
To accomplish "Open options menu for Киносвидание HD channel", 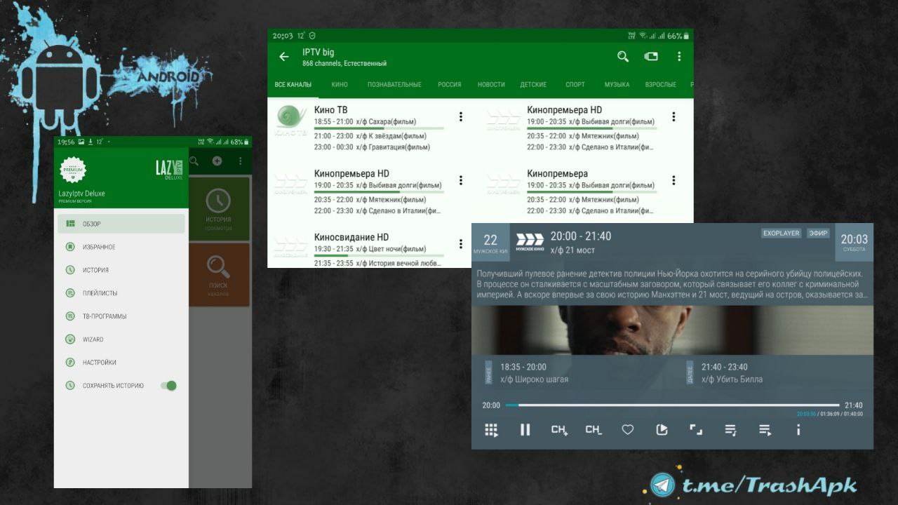I will coord(461,244).
